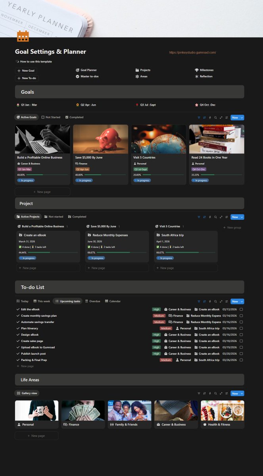
Task: Open the Visit 5 Countries goal thumbnail
Action: coord(159,139)
